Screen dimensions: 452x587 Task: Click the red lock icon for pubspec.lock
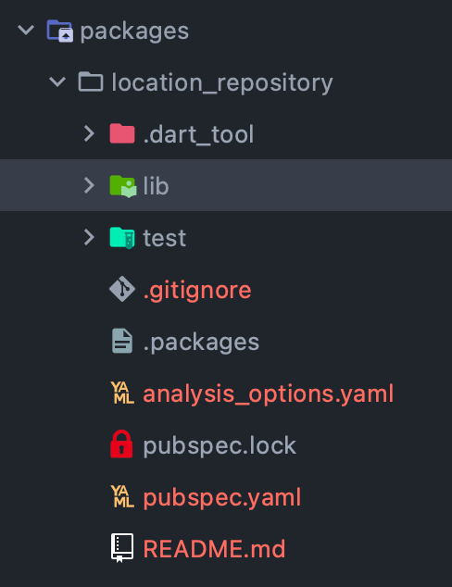[121, 444]
